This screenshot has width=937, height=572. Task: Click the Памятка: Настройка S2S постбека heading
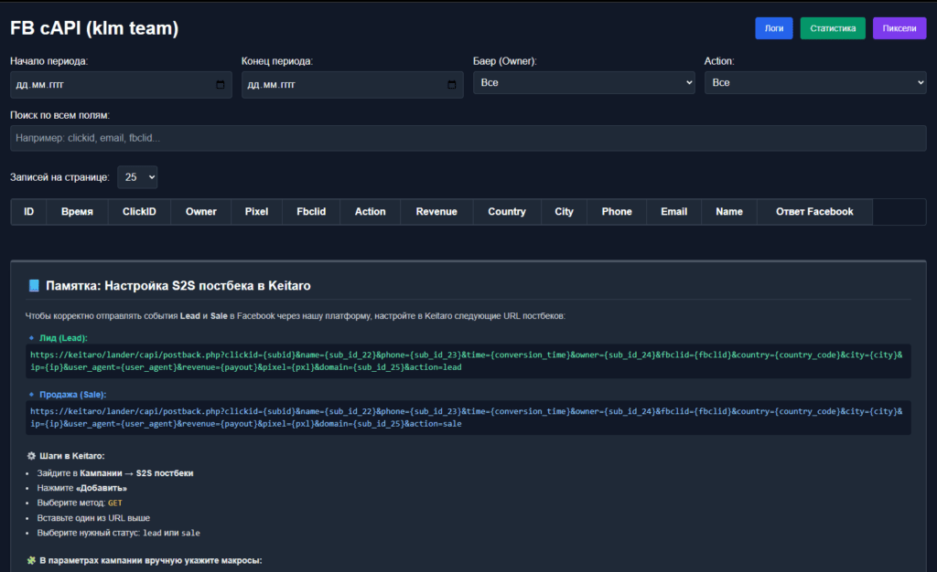(x=178, y=286)
